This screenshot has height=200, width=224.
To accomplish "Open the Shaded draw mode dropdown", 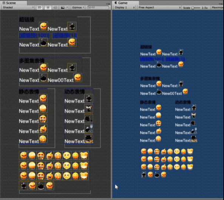I will tap(18, 8).
